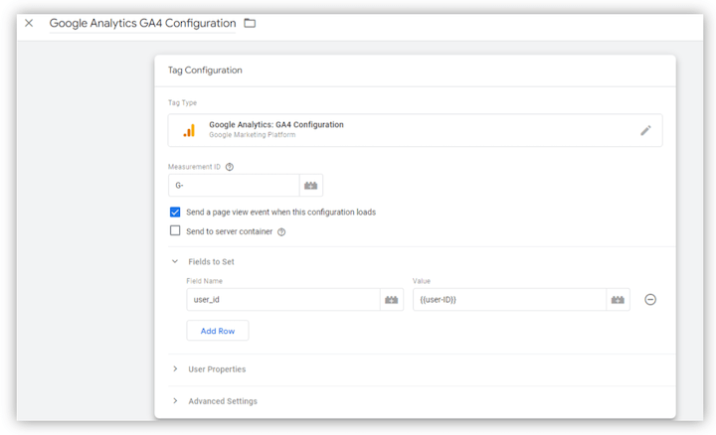Uncheck Send a page view event checkbox
This screenshot has height=435, width=716.
pyautogui.click(x=175, y=212)
